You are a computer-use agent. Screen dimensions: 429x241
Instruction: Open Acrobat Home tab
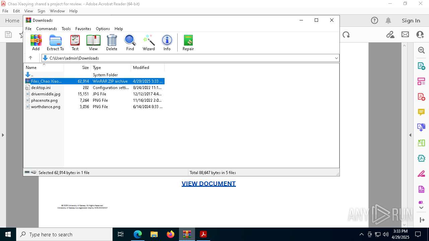click(12, 21)
